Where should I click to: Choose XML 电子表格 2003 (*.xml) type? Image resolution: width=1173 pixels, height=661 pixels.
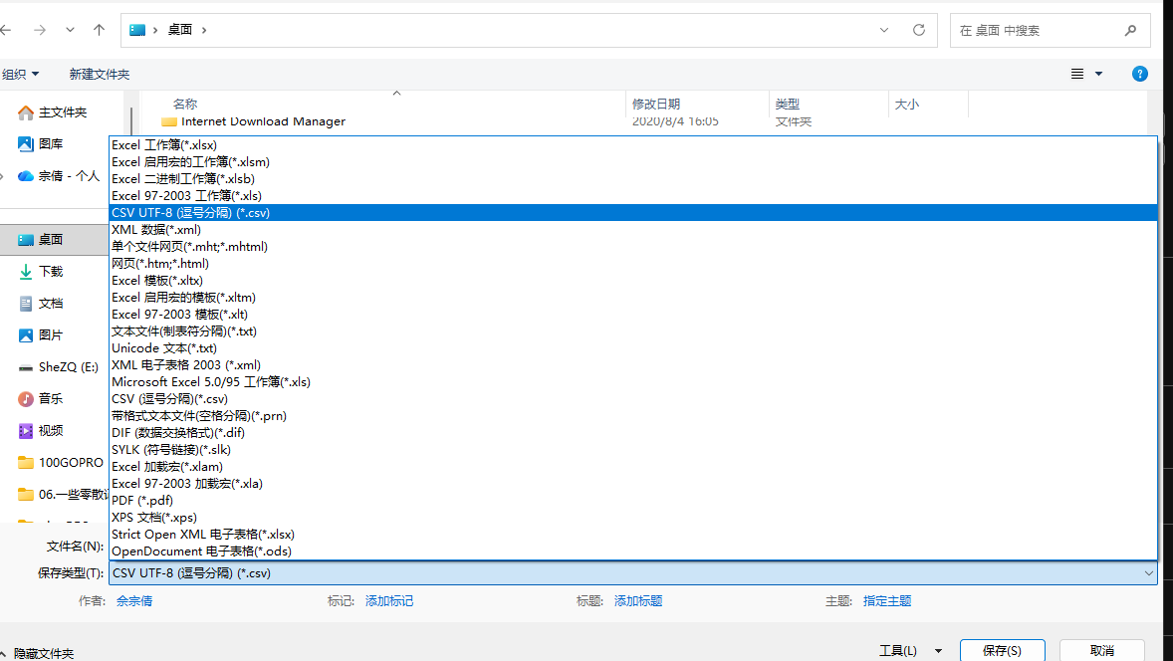633,365
